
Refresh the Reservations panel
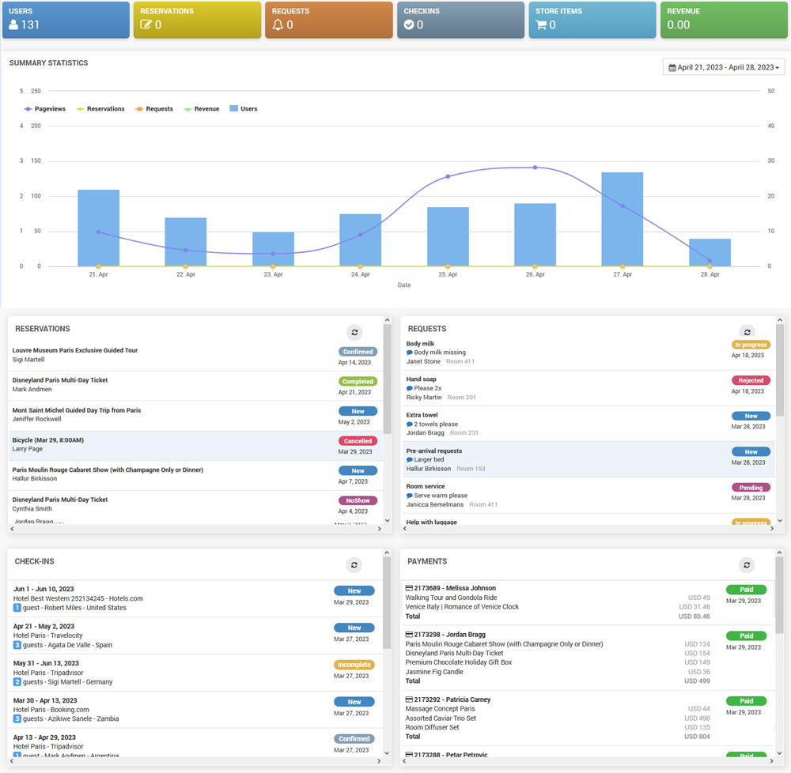coord(354,333)
